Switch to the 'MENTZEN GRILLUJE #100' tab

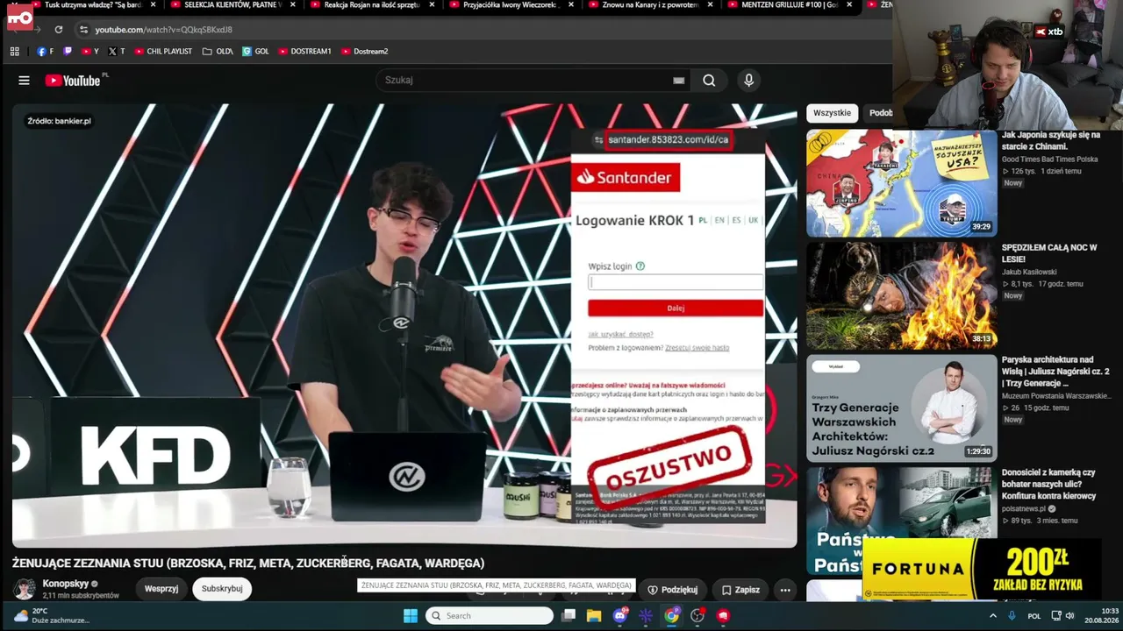783,5
